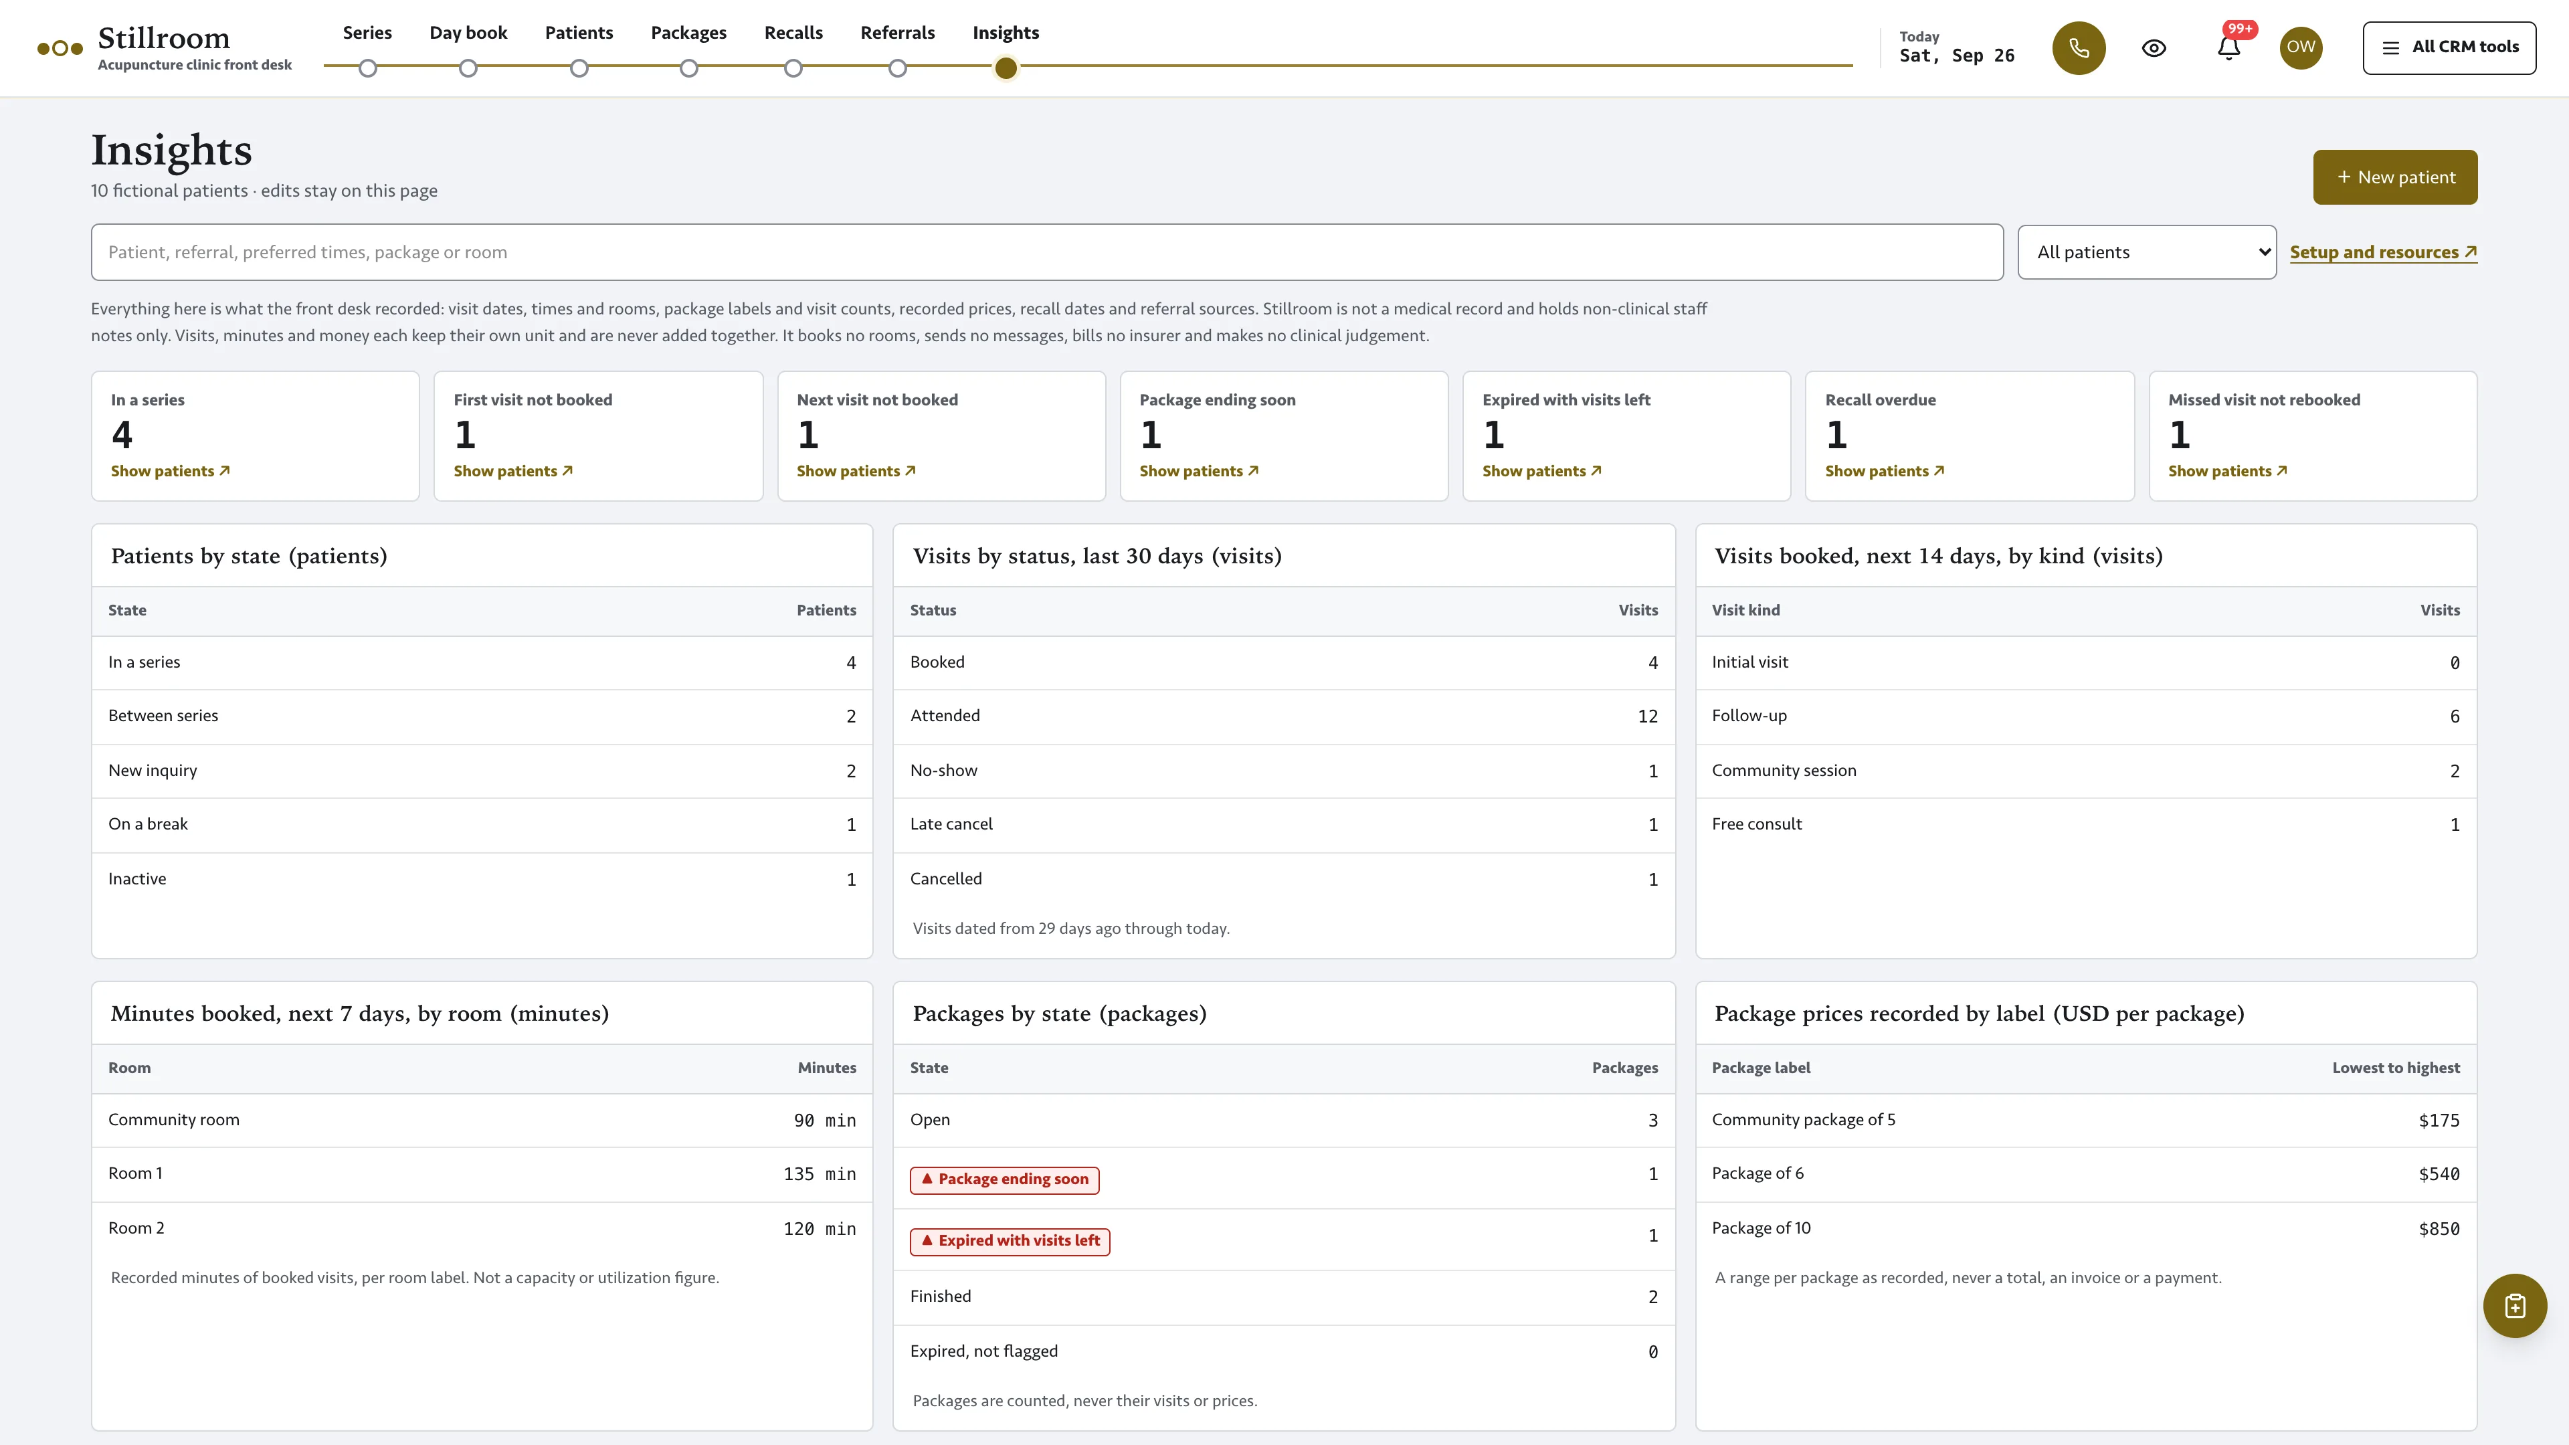2569x1445 pixels.
Task: Go to the Patients tab
Action: pos(579,33)
